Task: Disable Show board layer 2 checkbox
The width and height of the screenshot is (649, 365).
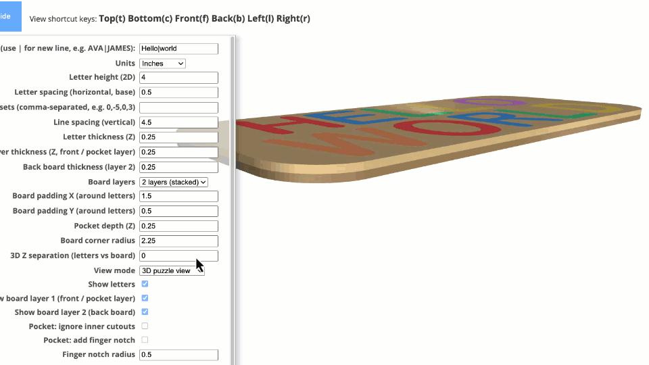Action: (145, 312)
